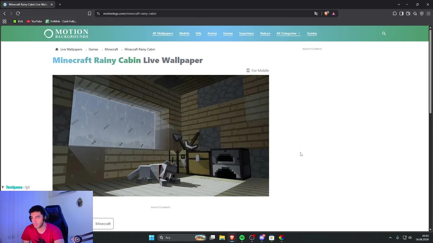Viewport: 433px width, 243px height.
Task: Open the Superhero menu item
Action: point(246,33)
